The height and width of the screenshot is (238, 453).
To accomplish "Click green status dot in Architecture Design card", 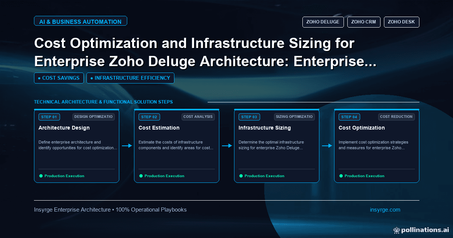I will pos(41,176).
